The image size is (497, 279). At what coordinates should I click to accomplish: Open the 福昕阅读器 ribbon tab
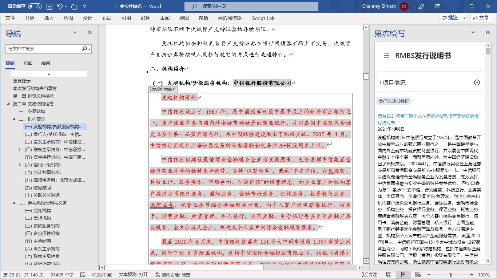pos(230,18)
